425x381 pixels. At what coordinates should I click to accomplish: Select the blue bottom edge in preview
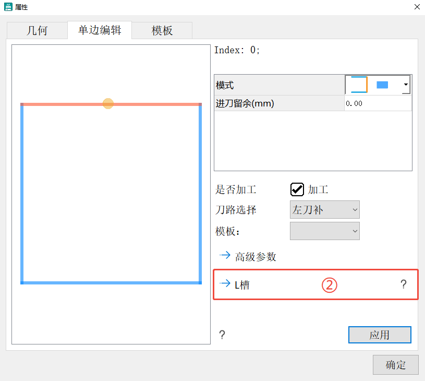(x=111, y=282)
